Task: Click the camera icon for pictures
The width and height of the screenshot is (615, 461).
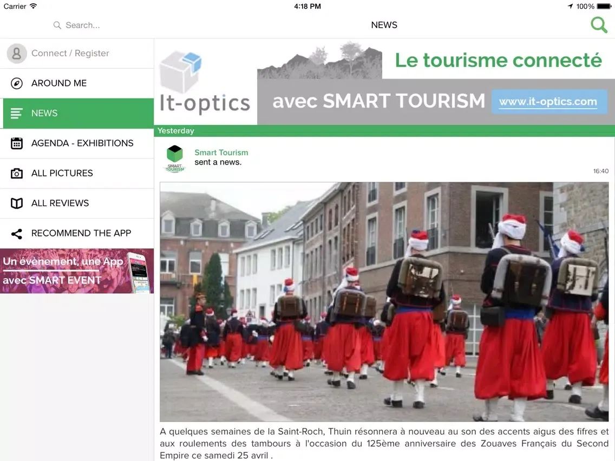Action: 16,173
